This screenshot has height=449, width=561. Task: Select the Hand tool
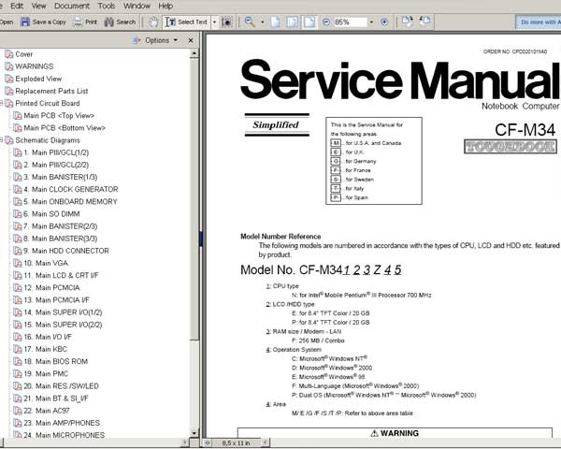click(153, 22)
